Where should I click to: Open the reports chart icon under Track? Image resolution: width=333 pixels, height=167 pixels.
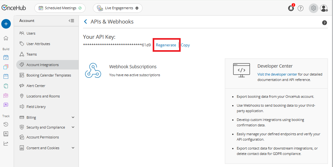[6, 143]
